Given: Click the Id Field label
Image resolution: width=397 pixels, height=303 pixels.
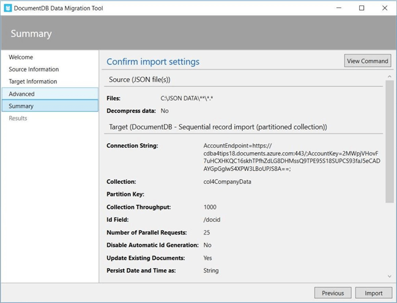Looking at the screenshot, I should tap(117, 219).
